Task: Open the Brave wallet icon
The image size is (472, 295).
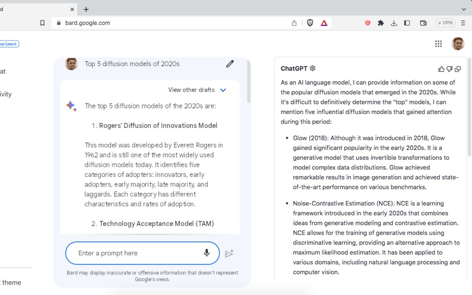Action: 423,23
